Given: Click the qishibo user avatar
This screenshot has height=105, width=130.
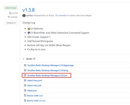Looking at the screenshot, I should coord(24,16).
